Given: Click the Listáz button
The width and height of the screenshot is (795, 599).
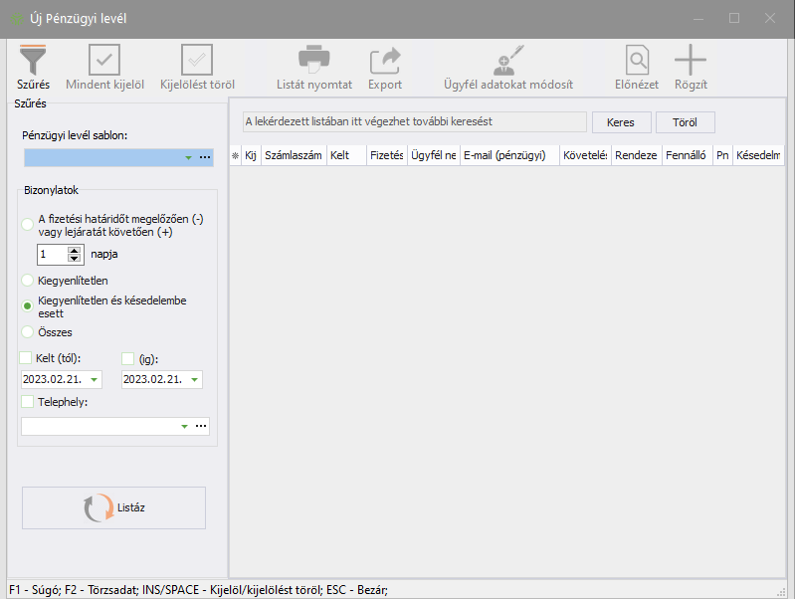Looking at the screenshot, I should (x=113, y=507).
